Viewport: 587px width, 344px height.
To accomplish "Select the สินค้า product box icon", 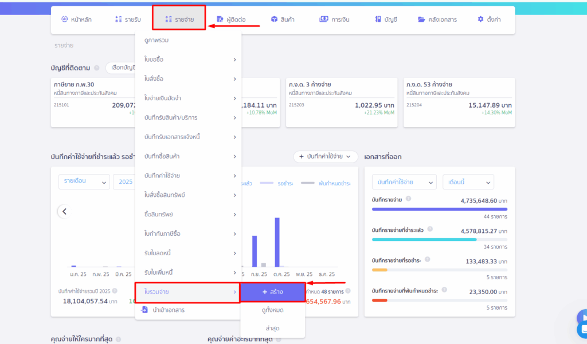I will tap(274, 19).
